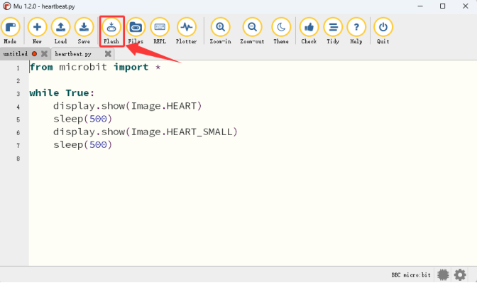The image size is (477, 283).
Task: Close the untitled tab
Action: click(45, 54)
